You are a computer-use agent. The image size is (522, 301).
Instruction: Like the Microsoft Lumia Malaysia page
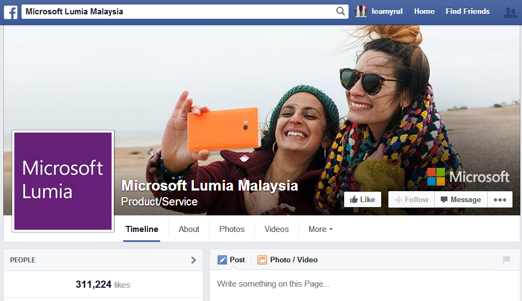coord(362,200)
